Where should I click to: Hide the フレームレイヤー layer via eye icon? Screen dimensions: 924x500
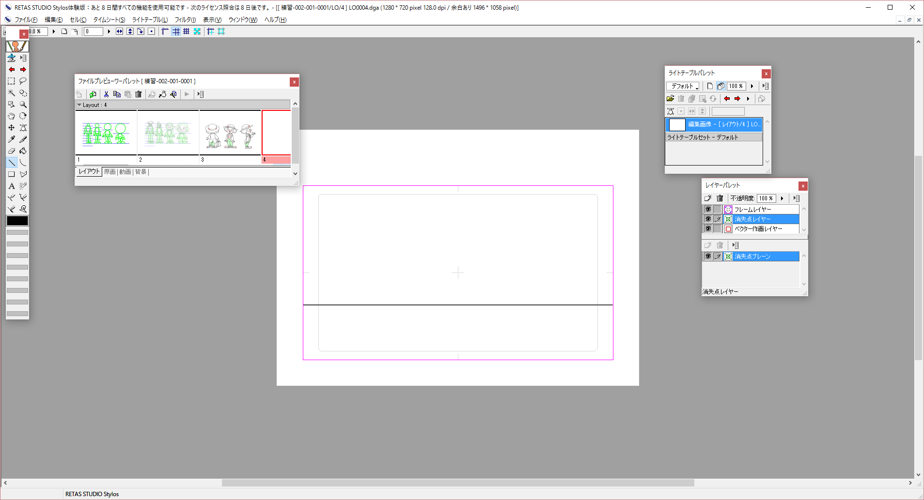coord(707,210)
